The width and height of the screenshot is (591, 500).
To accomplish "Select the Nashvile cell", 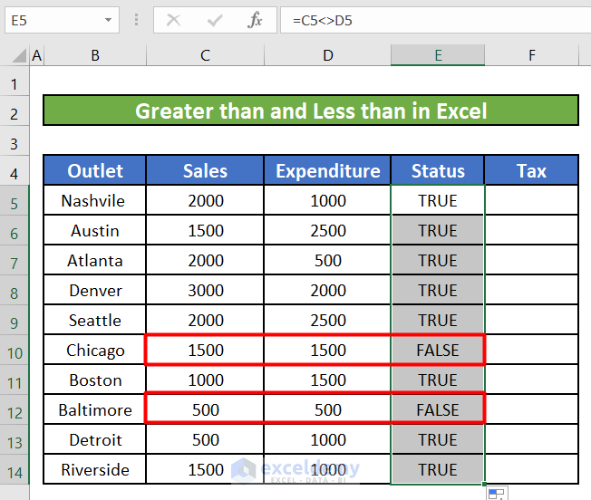I will pos(95,200).
